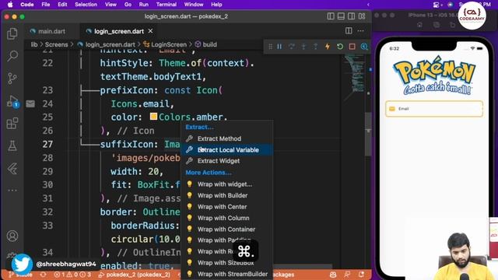This screenshot has width=498, height=280.
Task: Open Run and Debug view
Action: (x=12, y=101)
